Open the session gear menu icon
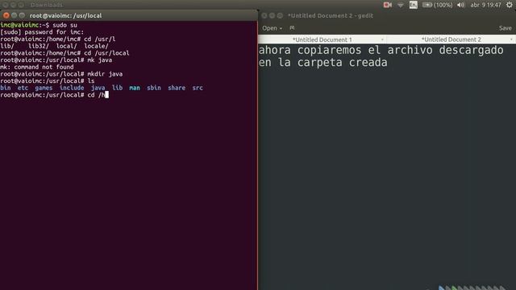The height and width of the screenshot is (290, 516). (509, 5)
